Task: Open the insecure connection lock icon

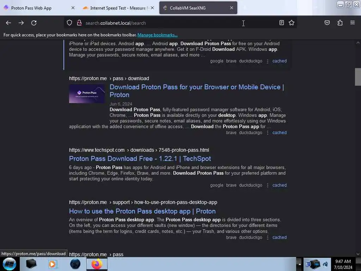Action: coord(79,23)
